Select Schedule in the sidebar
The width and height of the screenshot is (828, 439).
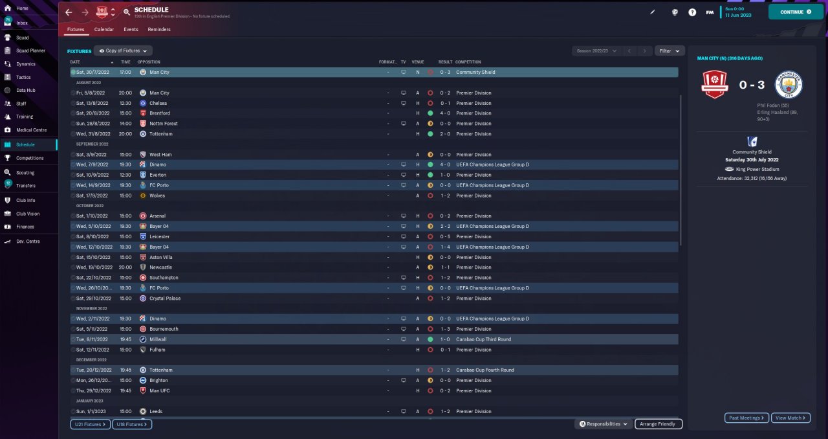click(x=28, y=145)
